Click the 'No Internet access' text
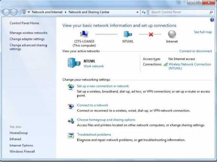 click(182, 59)
